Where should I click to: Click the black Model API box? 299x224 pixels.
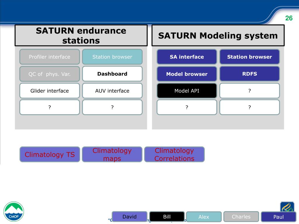187,91
